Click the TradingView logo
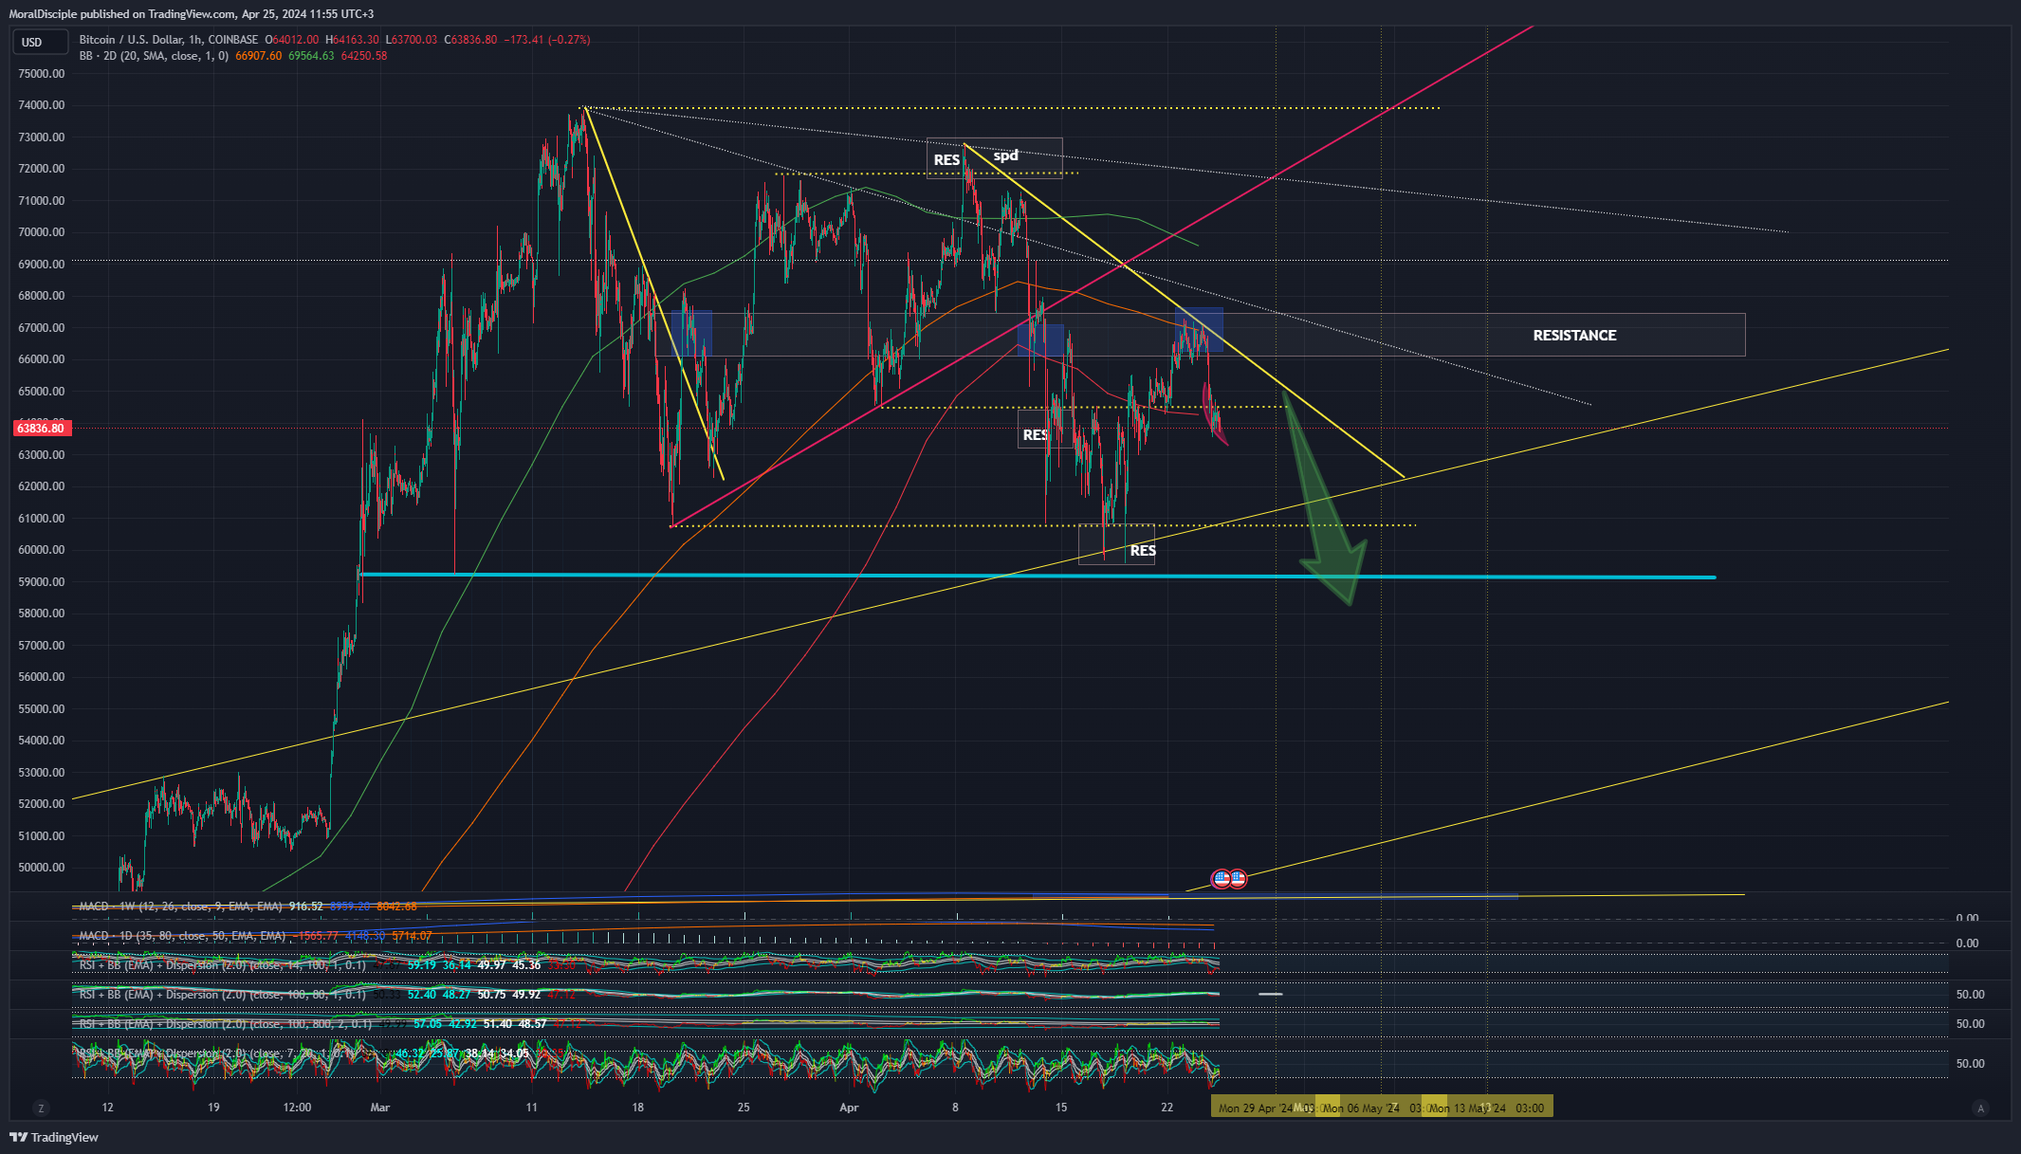 click(54, 1137)
